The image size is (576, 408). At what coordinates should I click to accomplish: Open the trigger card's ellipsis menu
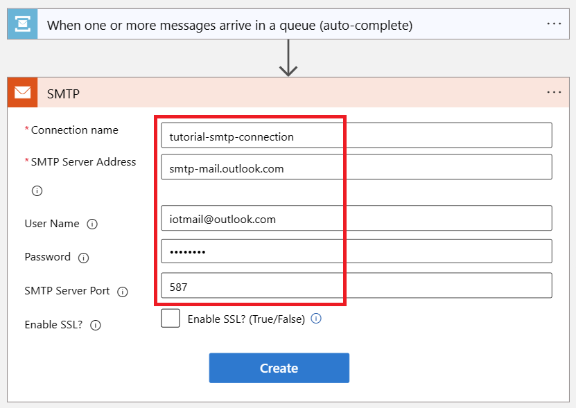coord(554,24)
